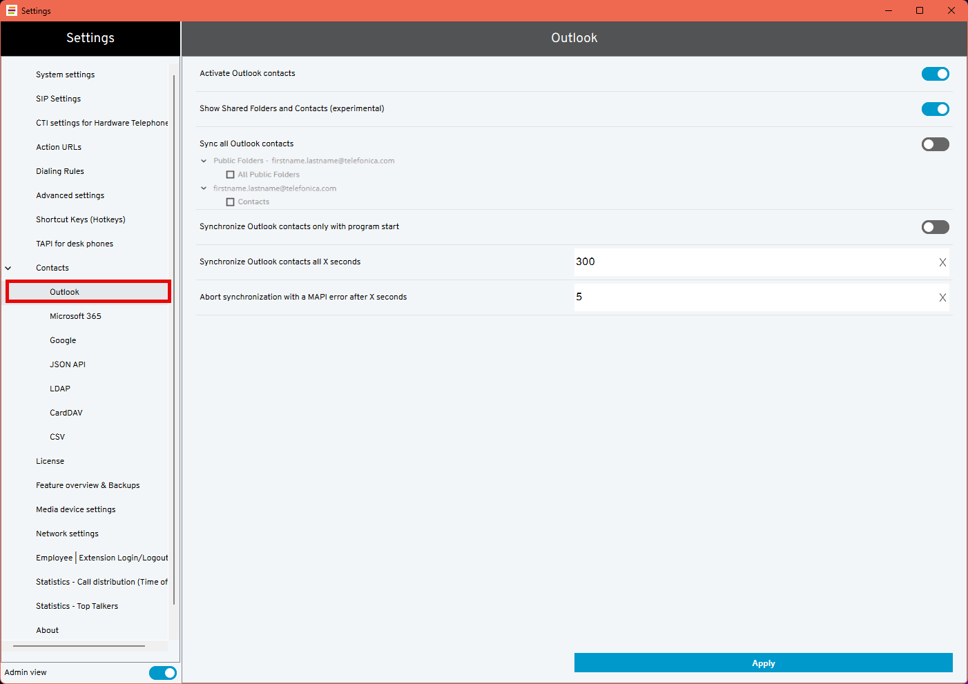The image size is (968, 684).
Task: Open the LDAP contacts page
Action: click(60, 389)
